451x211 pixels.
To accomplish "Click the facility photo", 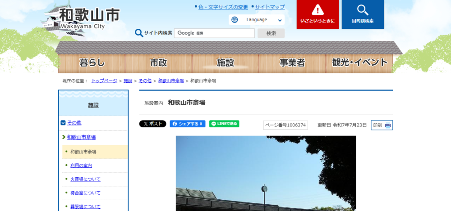I will (x=266, y=173).
